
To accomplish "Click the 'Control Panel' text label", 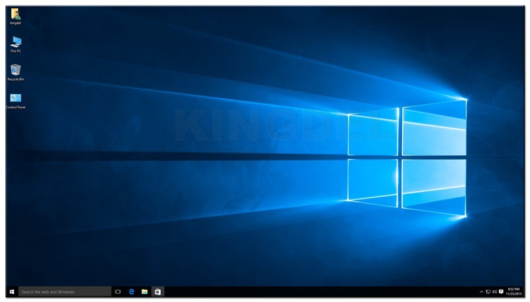I will coord(16,107).
